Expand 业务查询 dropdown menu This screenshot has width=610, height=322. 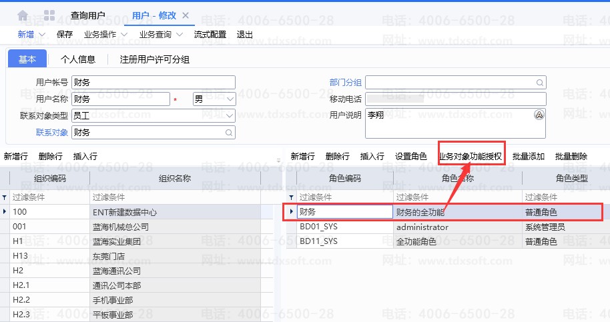pos(180,35)
